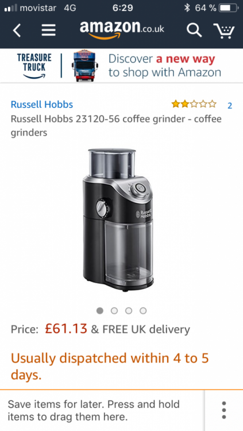This screenshot has width=243, height=431.
Task: Tap the Discover a new way banner
Action: coord(165,66)
